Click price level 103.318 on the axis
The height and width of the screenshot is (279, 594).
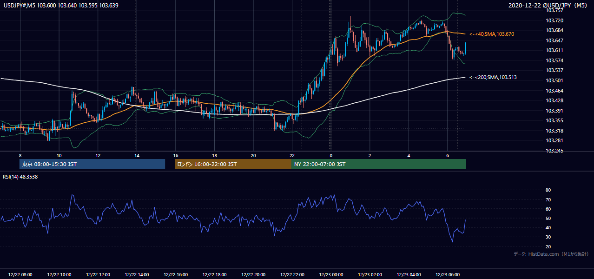coord(554,131)
